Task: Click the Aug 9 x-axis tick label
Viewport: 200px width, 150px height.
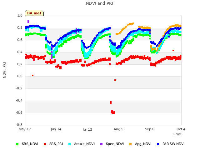Action: 118,129
